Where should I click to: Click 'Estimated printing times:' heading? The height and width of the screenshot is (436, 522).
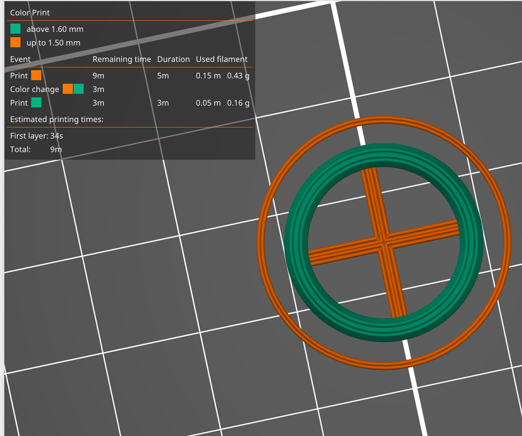click(57, 119)
